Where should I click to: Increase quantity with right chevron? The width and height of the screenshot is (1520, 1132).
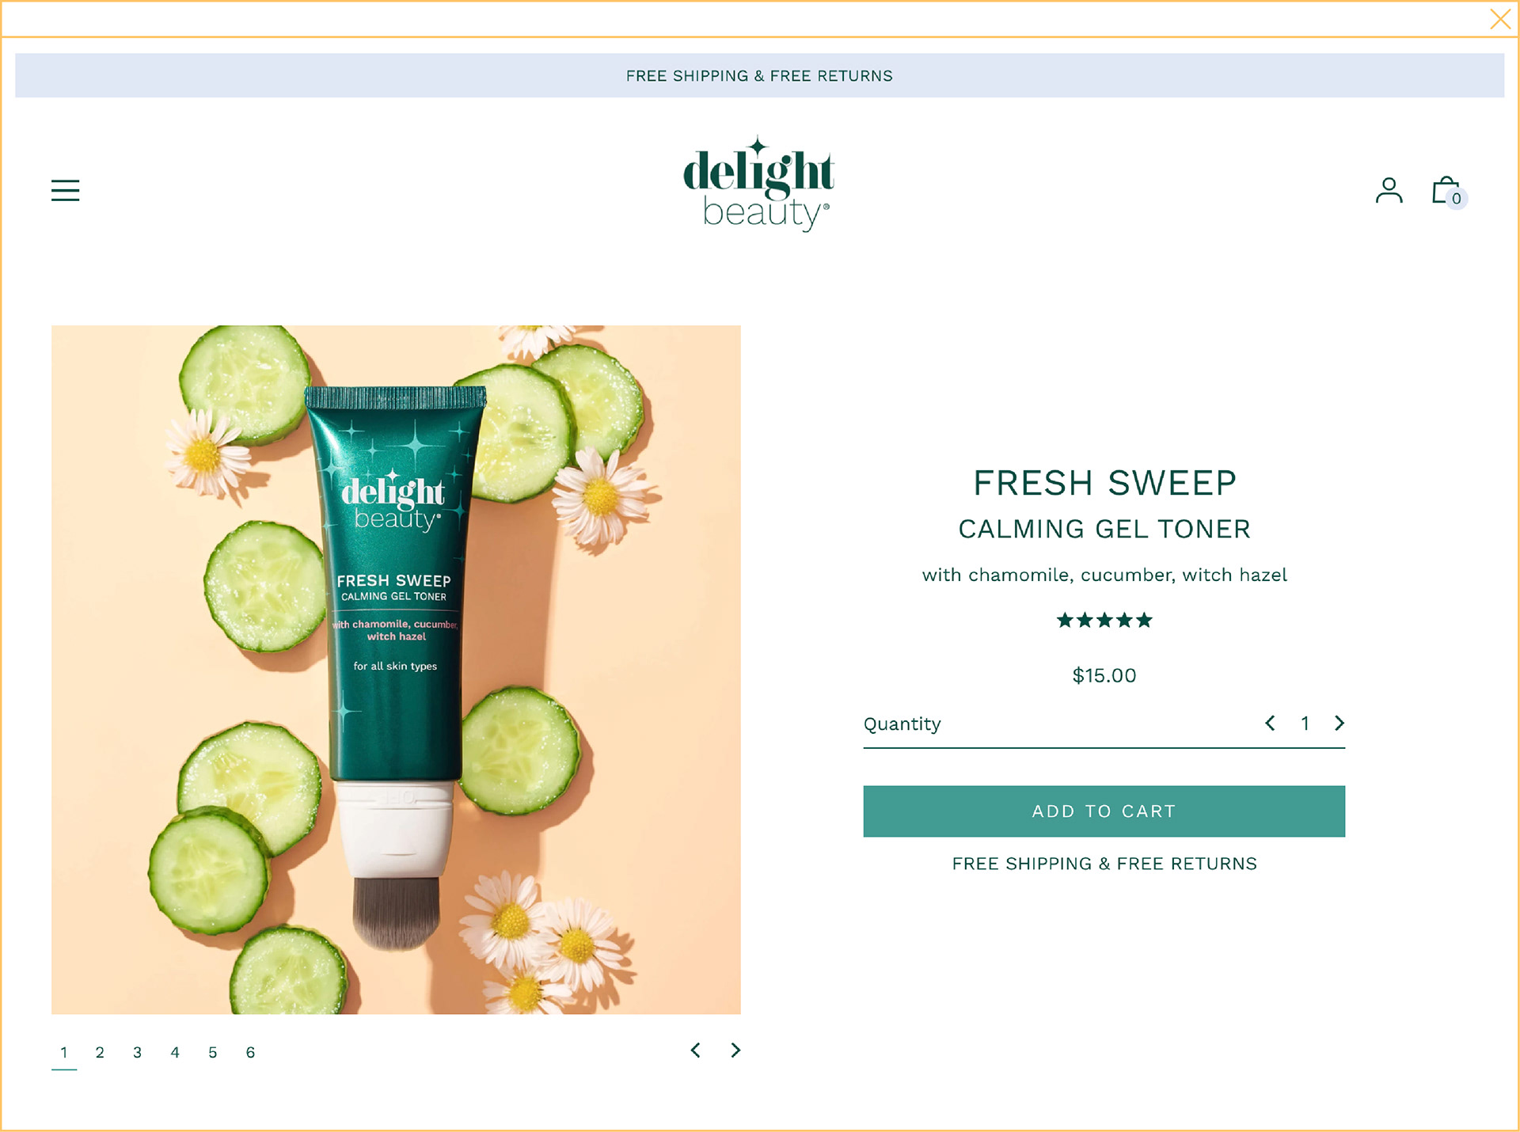tap(1339, 723)
